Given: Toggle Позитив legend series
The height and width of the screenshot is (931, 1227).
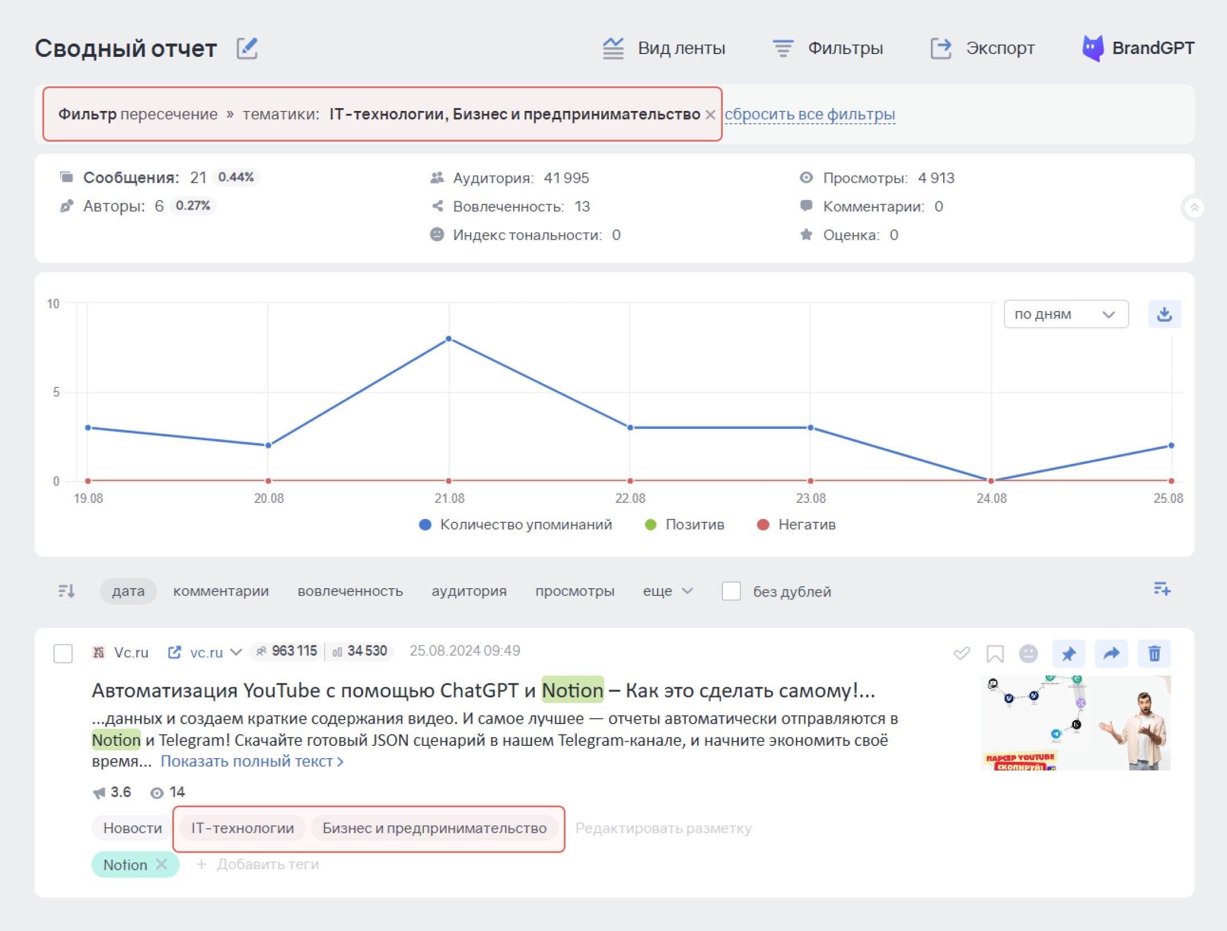Looking at the screenshot, I should [x=684, y=525].
